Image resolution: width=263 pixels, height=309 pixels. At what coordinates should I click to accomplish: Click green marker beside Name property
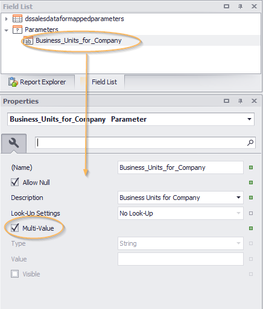click(x=251, y=167)
